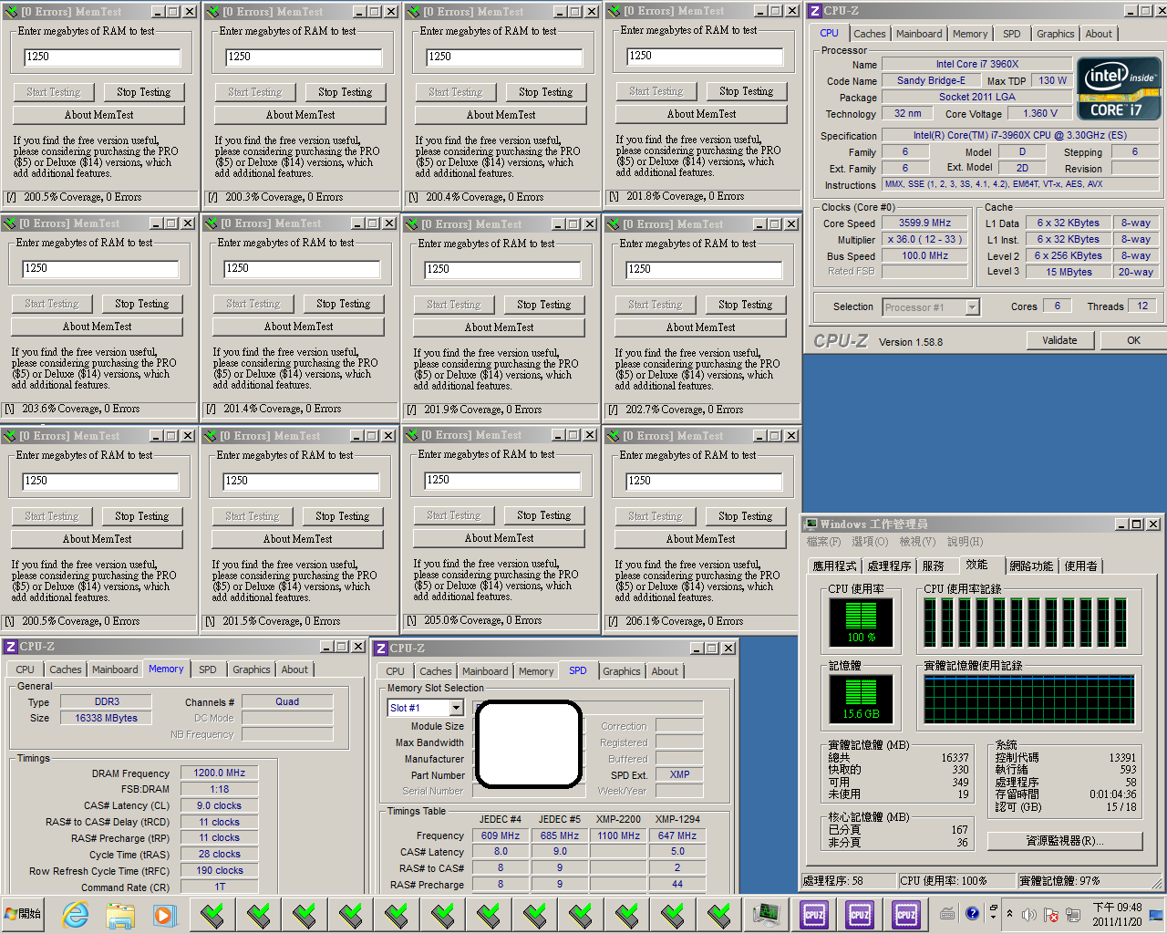Click the MemTest title icon of the 202.7% Coverage window

tap(613, 224)
